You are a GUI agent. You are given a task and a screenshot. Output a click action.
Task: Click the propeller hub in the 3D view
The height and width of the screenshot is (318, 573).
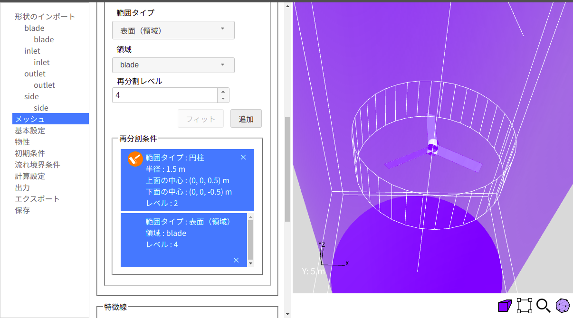(432, 146)
